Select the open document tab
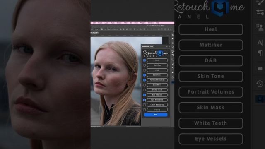265x149 pixels. (x=95, y=33)
